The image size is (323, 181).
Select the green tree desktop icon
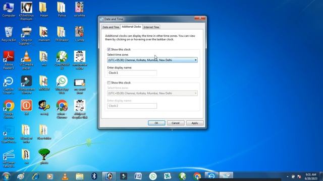(x=44, y=156)
